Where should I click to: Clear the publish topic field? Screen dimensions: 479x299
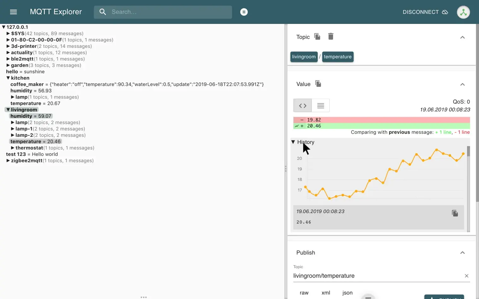467,276
